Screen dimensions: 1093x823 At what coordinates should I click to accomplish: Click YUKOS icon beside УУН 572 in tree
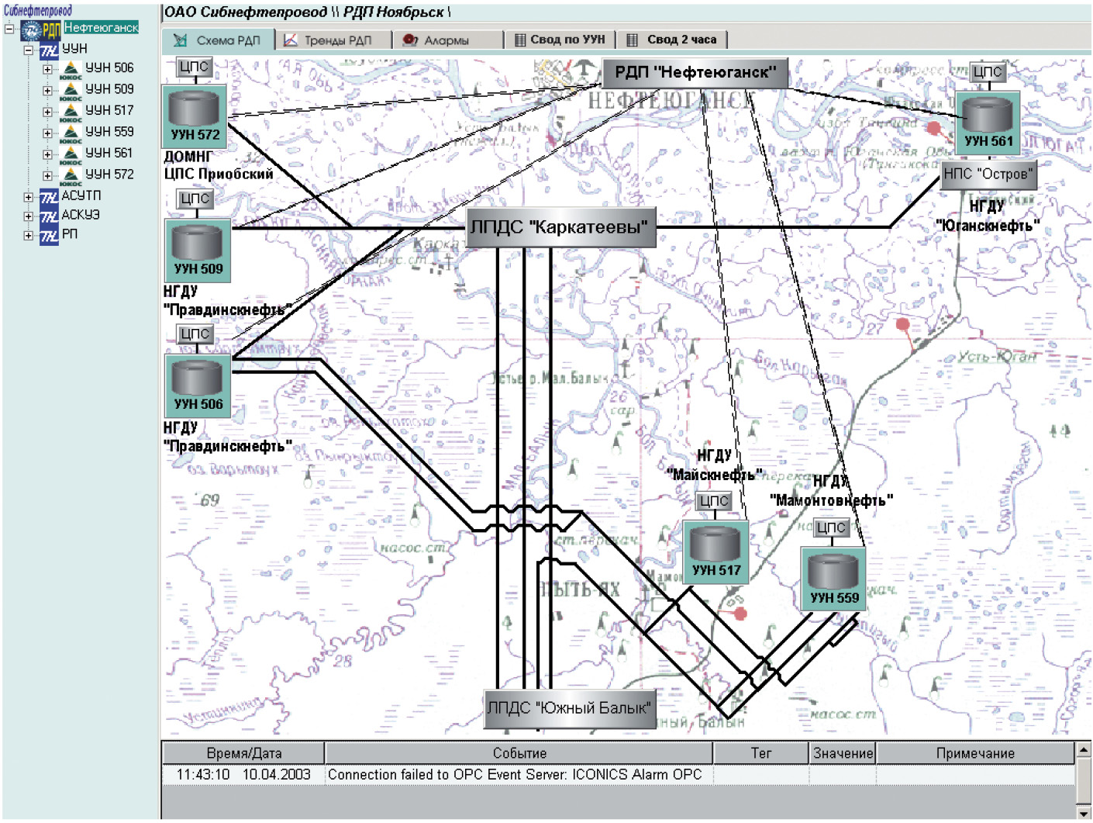point(71,177)
